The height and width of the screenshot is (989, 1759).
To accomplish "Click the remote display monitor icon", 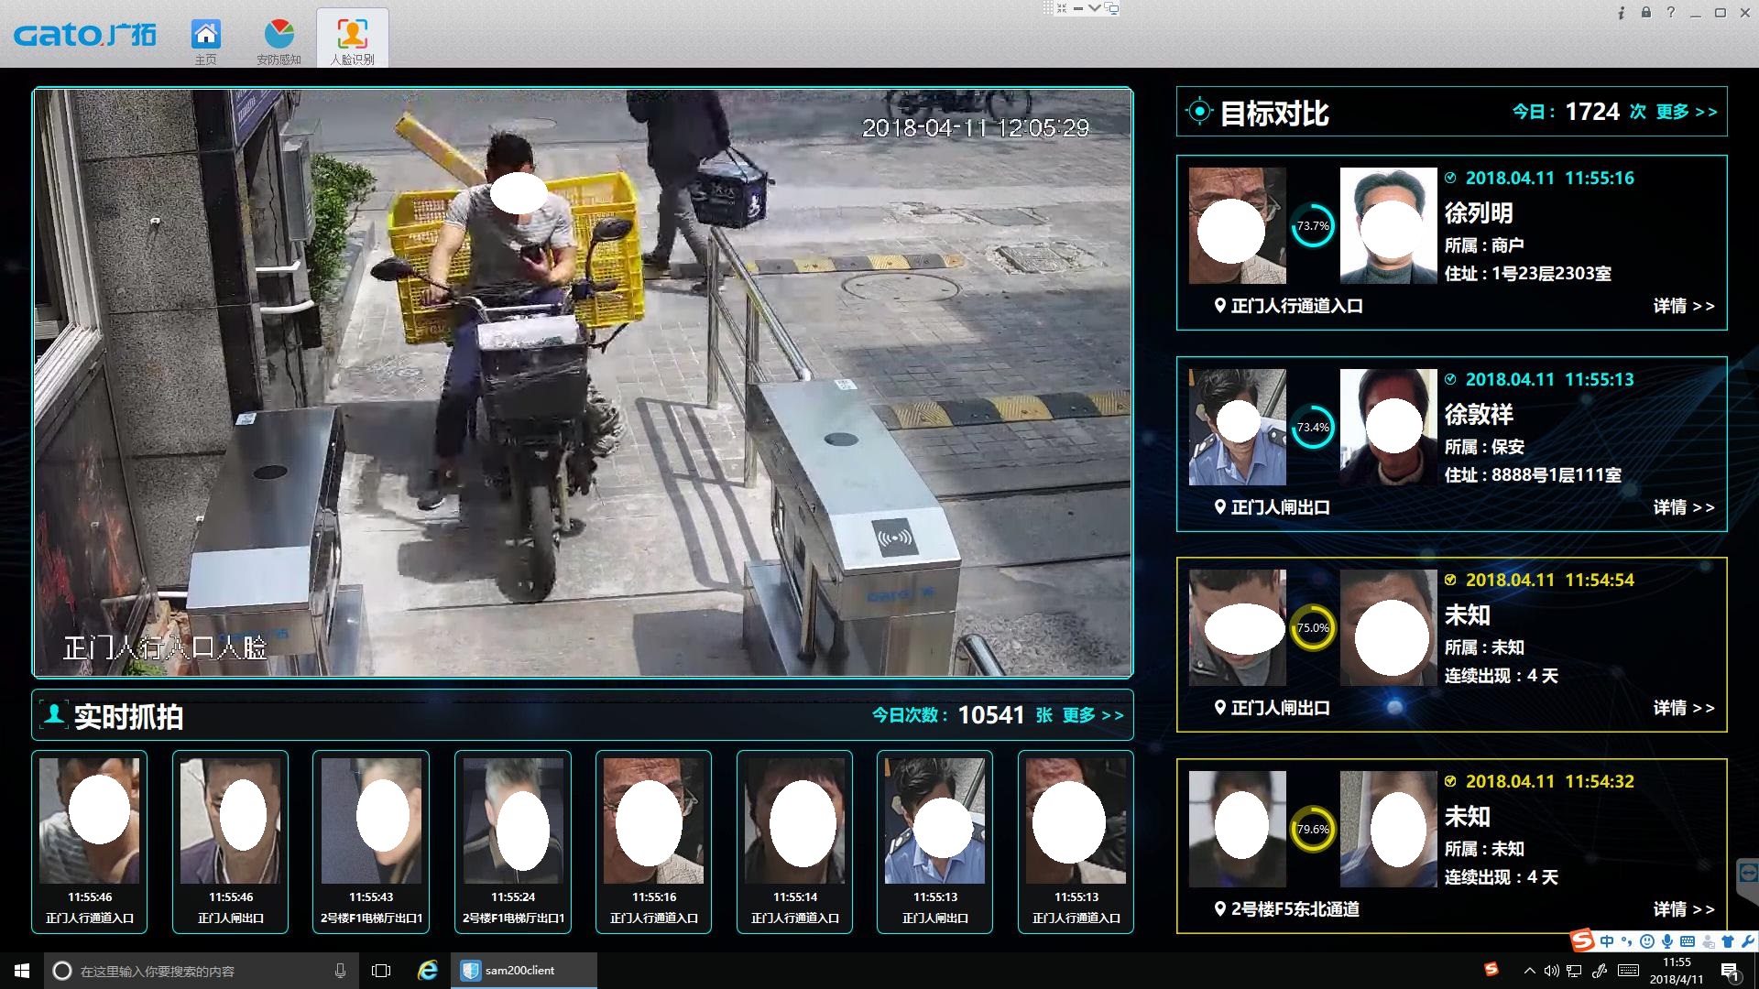I will tap(1112, 8).
